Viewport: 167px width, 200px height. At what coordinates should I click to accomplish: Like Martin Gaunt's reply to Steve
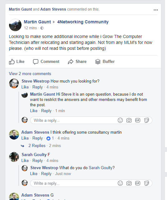coord(34,111)
